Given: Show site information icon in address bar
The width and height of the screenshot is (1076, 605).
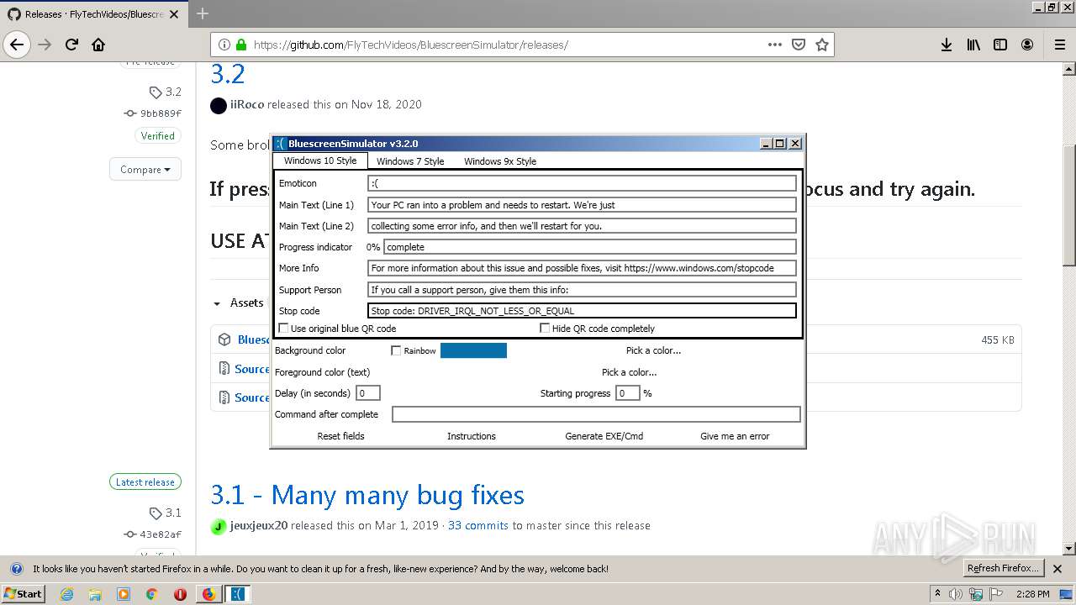Looking at the screenshot, I should tap(224, 45).
